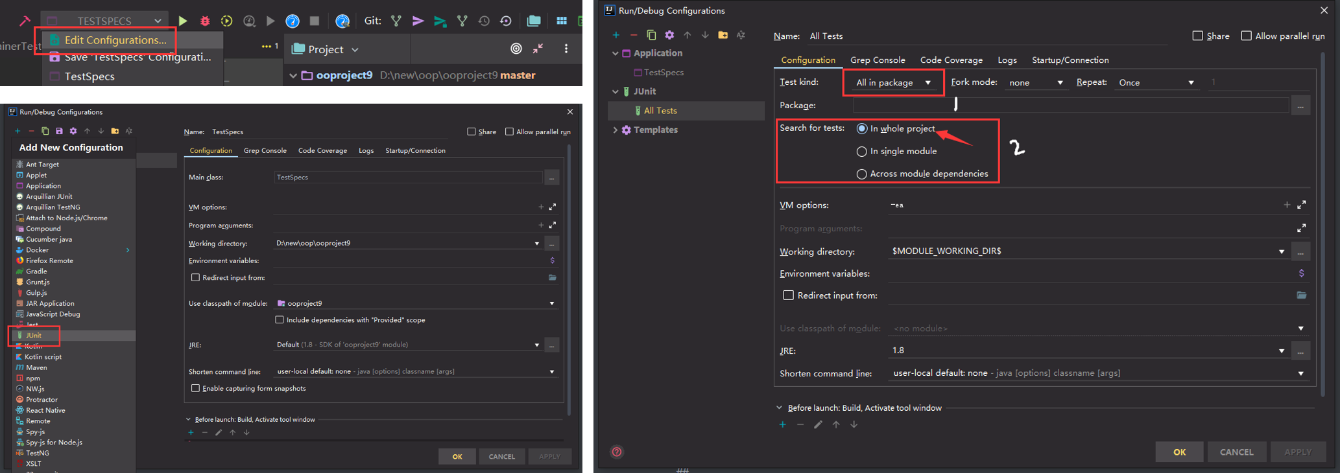Collapse Before launch section in All Tests dialog
1340x473 pixels.
coord(780,408)
